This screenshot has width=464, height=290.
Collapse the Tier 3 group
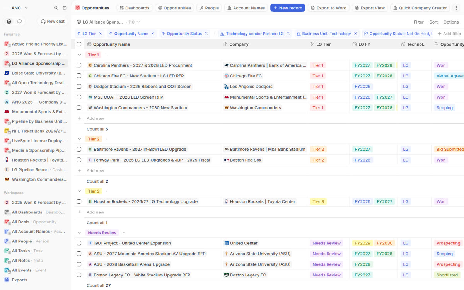tap(80, 191)
